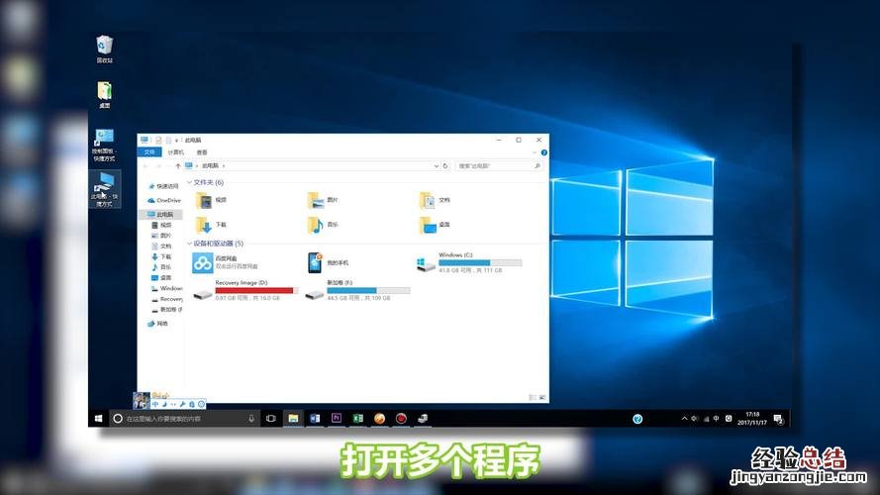This screenshot has height=495, width=880.
Task: Select OneDrive in navigation pane
Action: point(164,200)
